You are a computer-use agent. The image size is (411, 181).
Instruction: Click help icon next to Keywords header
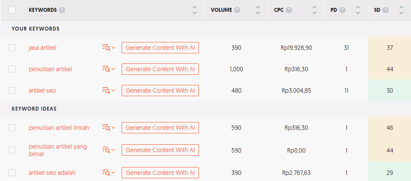[x=62, y=10]
